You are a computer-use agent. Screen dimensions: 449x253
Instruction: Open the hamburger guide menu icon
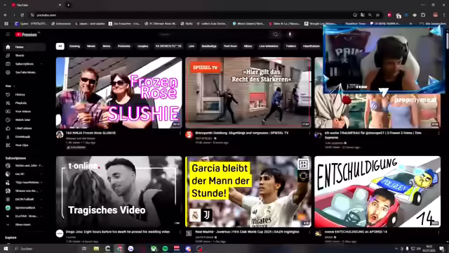pyautogui.click(x=8, y=34)
